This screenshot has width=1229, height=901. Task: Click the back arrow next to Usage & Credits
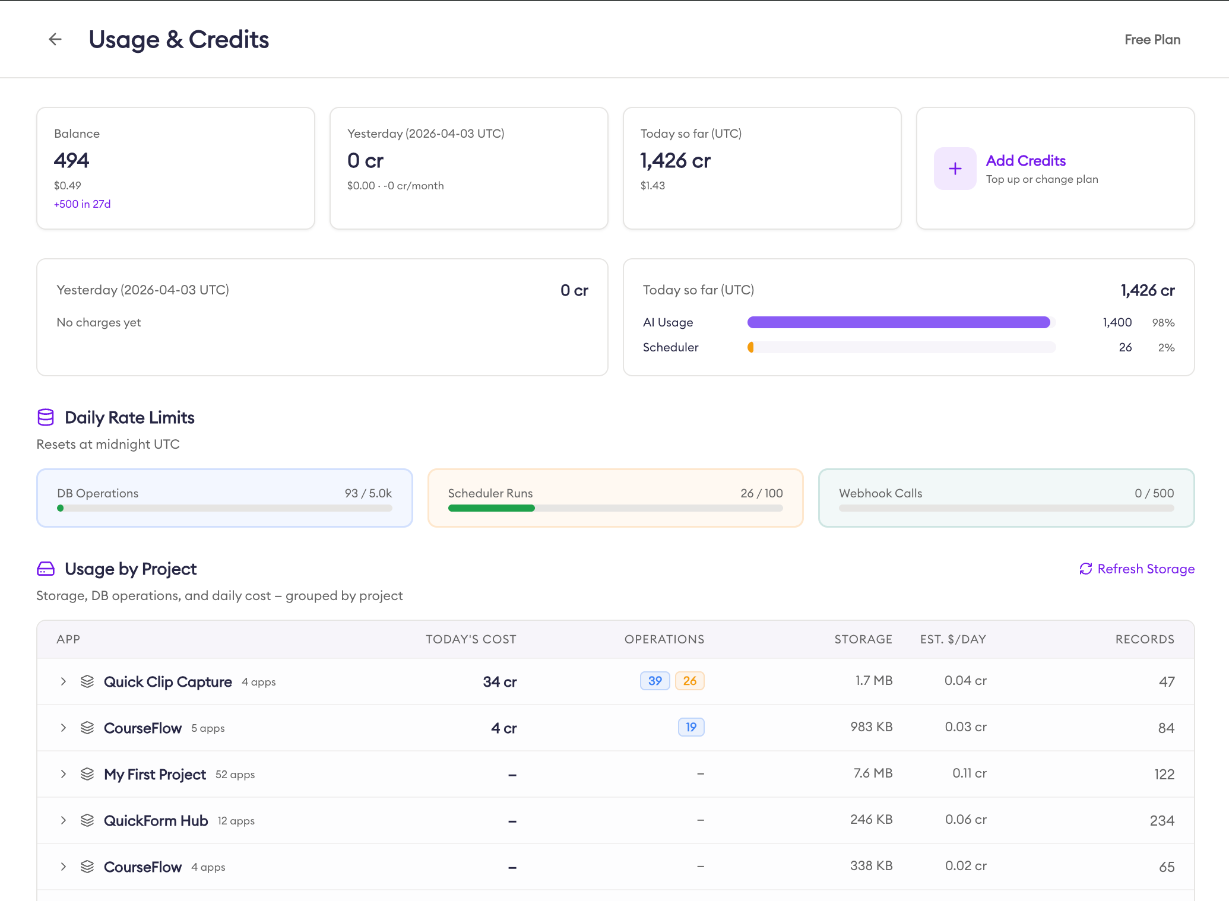point(54,39)
